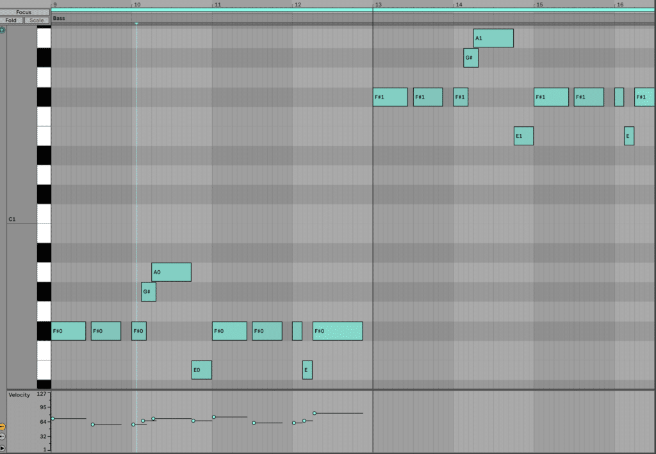
Task: Select the E1 note
Action: 523,136
